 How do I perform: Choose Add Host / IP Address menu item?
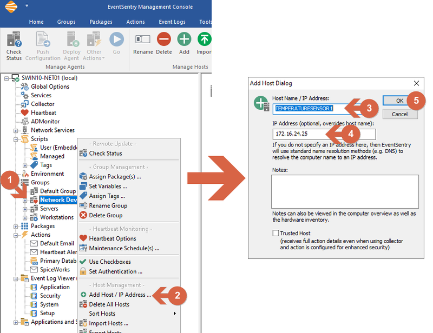[x=120, y=295]
